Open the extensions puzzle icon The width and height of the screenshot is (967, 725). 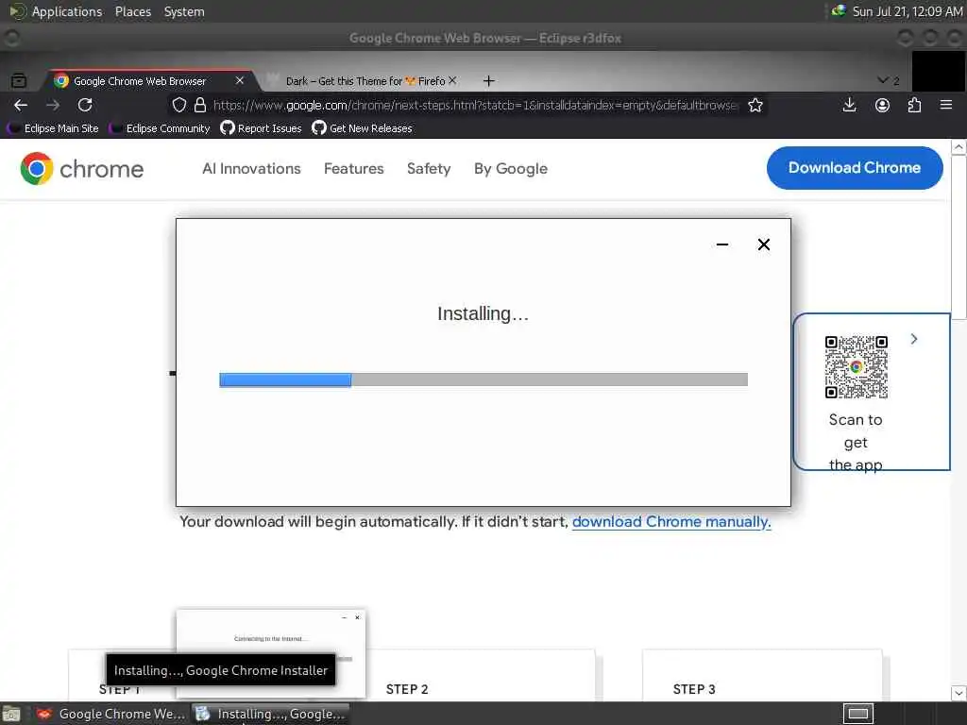pos(914,106)
